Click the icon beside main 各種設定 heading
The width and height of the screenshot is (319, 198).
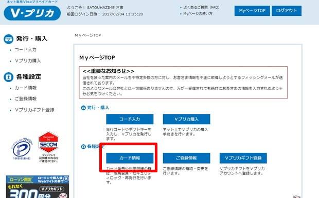pos(83,147)
